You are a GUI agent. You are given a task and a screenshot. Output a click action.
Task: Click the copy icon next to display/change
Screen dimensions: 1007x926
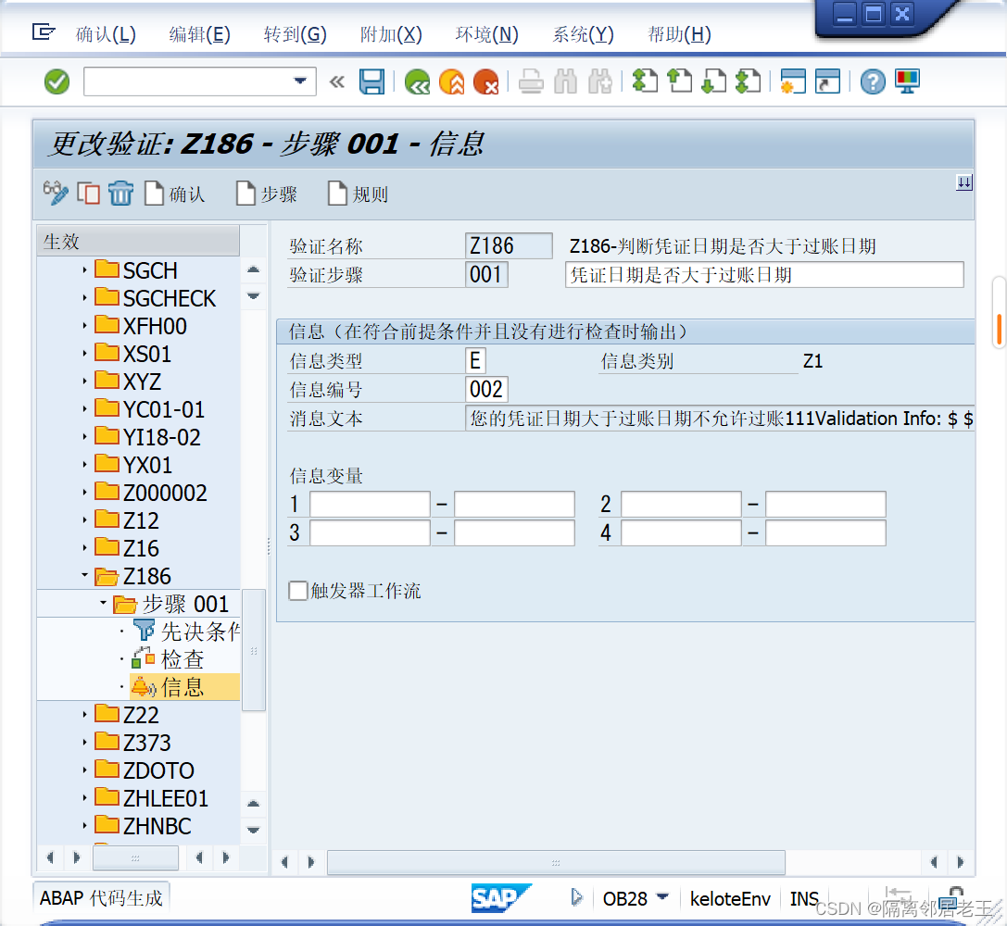(x=88, y=194)
